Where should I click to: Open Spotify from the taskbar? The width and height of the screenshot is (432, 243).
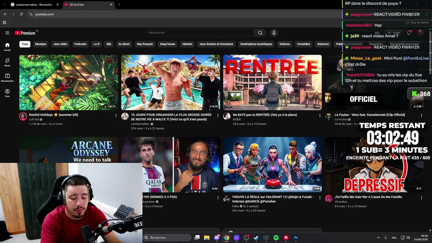pos(276,238)
